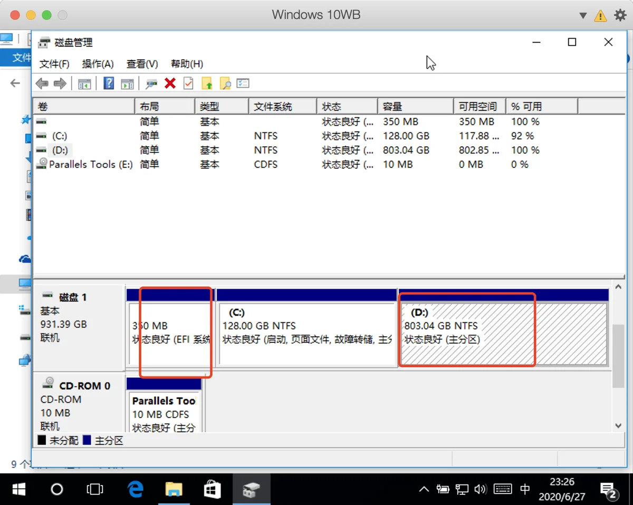Click the network tray icon
Viewport: 633px width, 505px height.
coord(462,490)
